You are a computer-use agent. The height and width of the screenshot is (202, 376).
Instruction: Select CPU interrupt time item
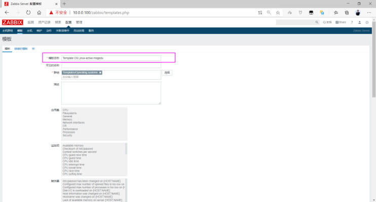click(73, 165)
